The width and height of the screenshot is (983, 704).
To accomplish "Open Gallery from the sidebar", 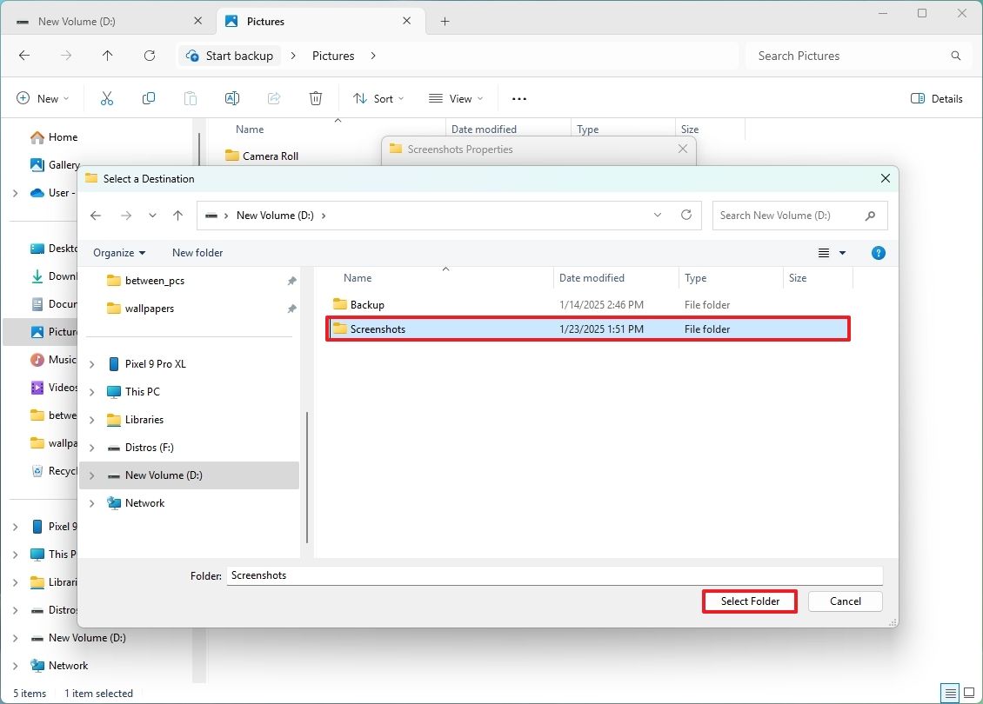I will [x=62, y=164].
